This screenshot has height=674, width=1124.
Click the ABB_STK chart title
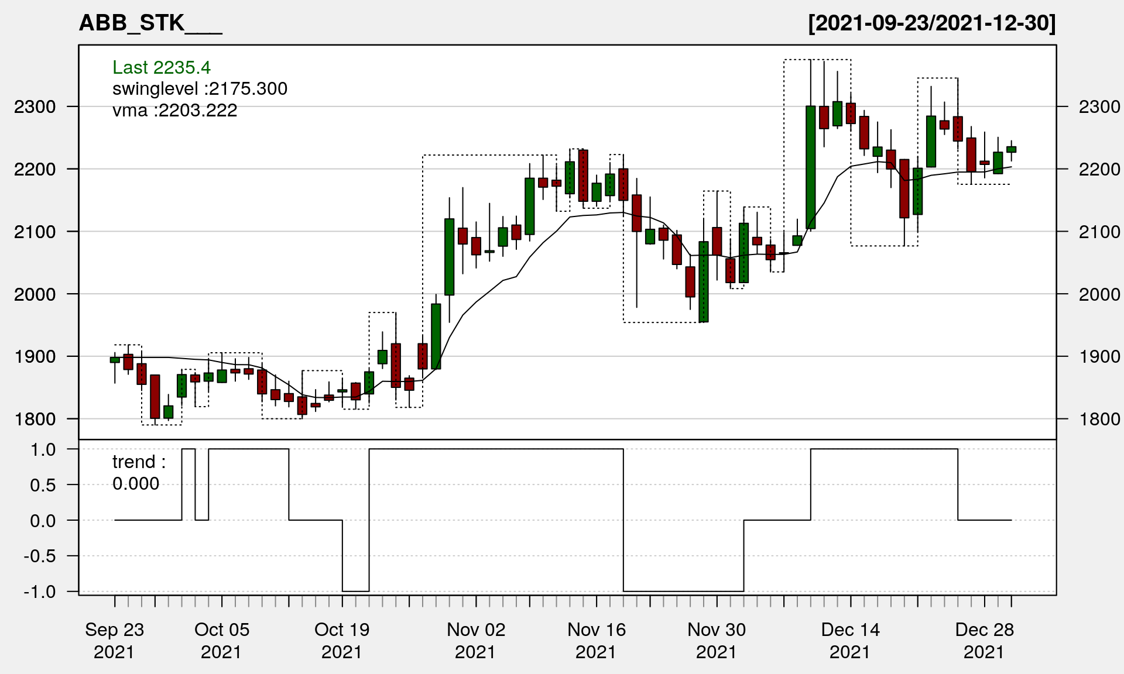(150, 23)
